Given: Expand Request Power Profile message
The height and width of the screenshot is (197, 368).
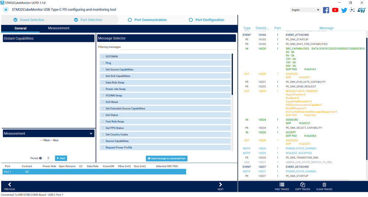Looking at the screenshot, I should (165, 148).
